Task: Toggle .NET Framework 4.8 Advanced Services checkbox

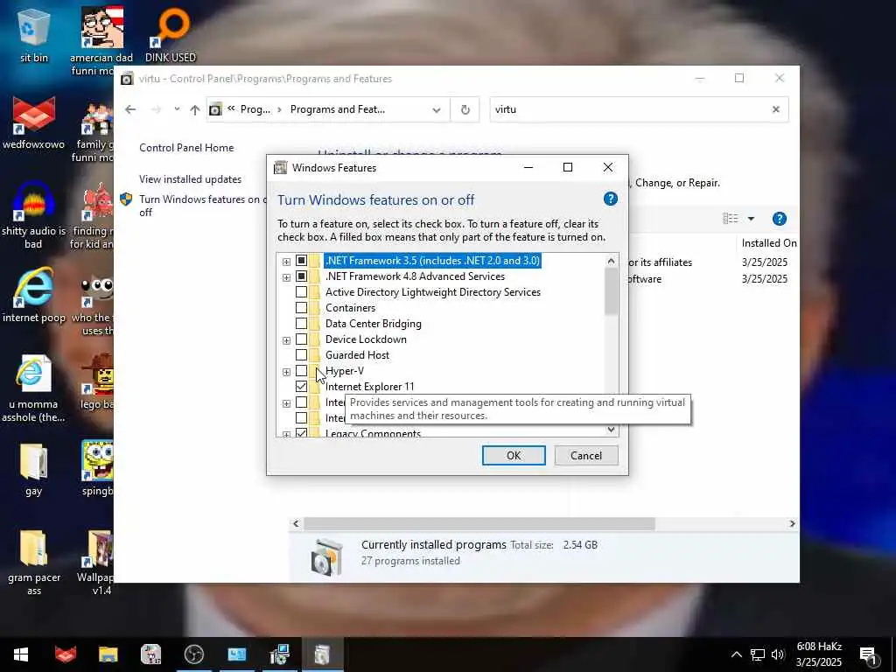Action: [x=301, y=276]
